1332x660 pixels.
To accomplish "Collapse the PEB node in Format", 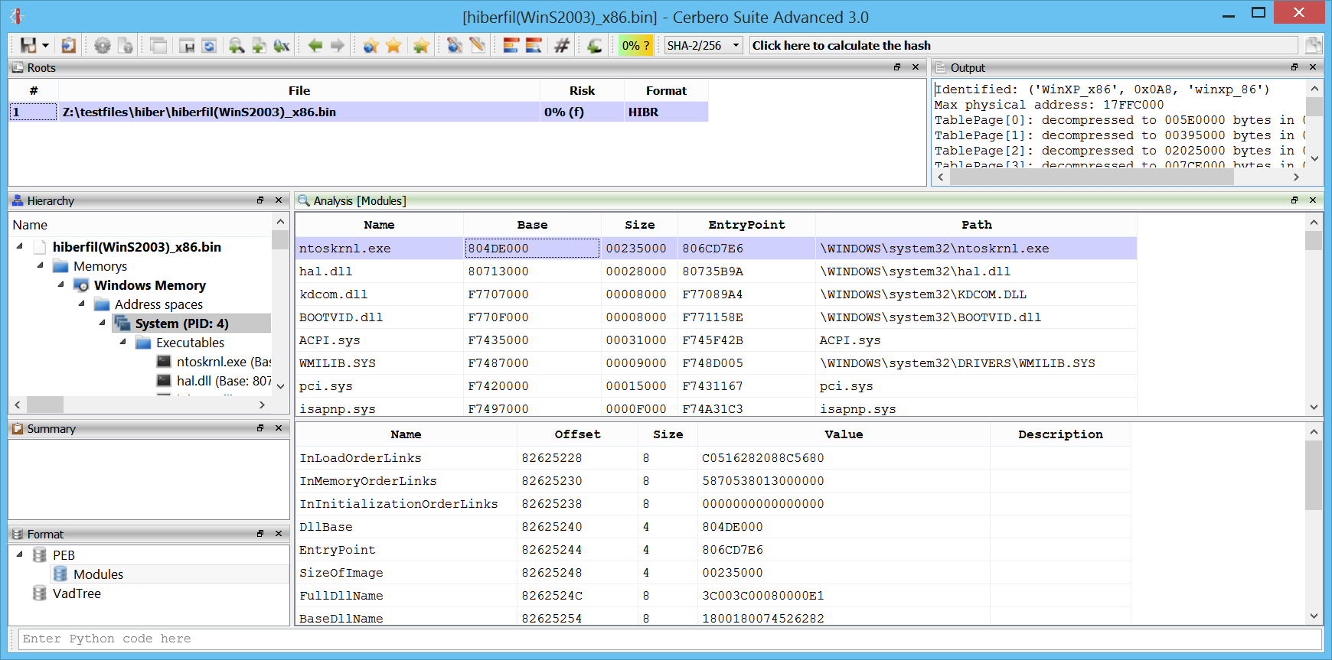I will [20, 554].
